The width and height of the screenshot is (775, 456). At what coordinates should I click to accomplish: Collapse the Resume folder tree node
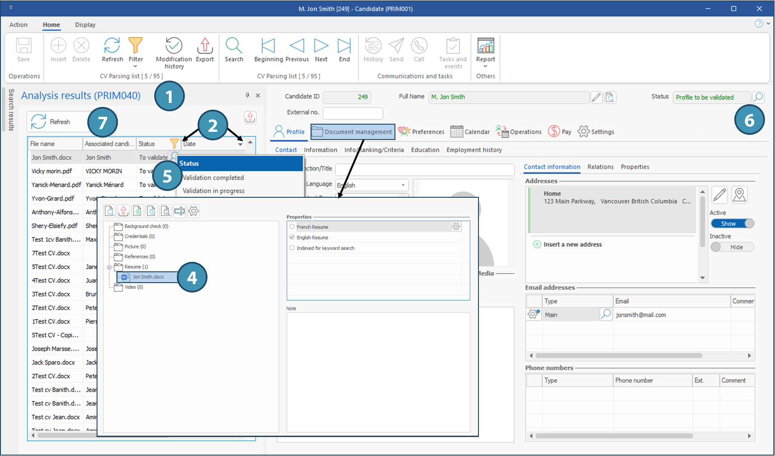(x=109, y=267)
